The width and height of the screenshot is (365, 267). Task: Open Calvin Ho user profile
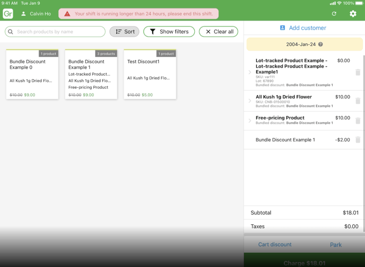[36, 14]
